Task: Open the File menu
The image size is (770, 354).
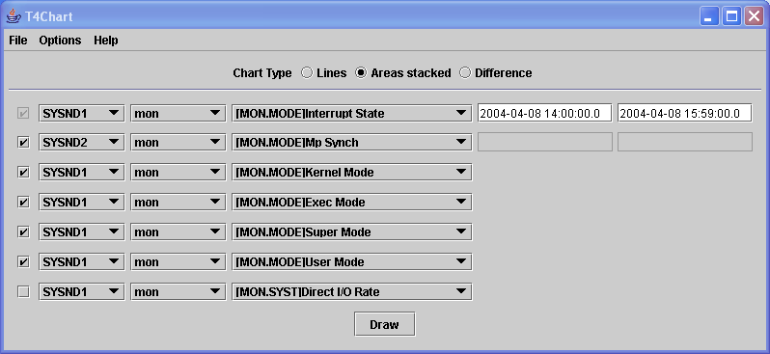Action: point(18,41)
